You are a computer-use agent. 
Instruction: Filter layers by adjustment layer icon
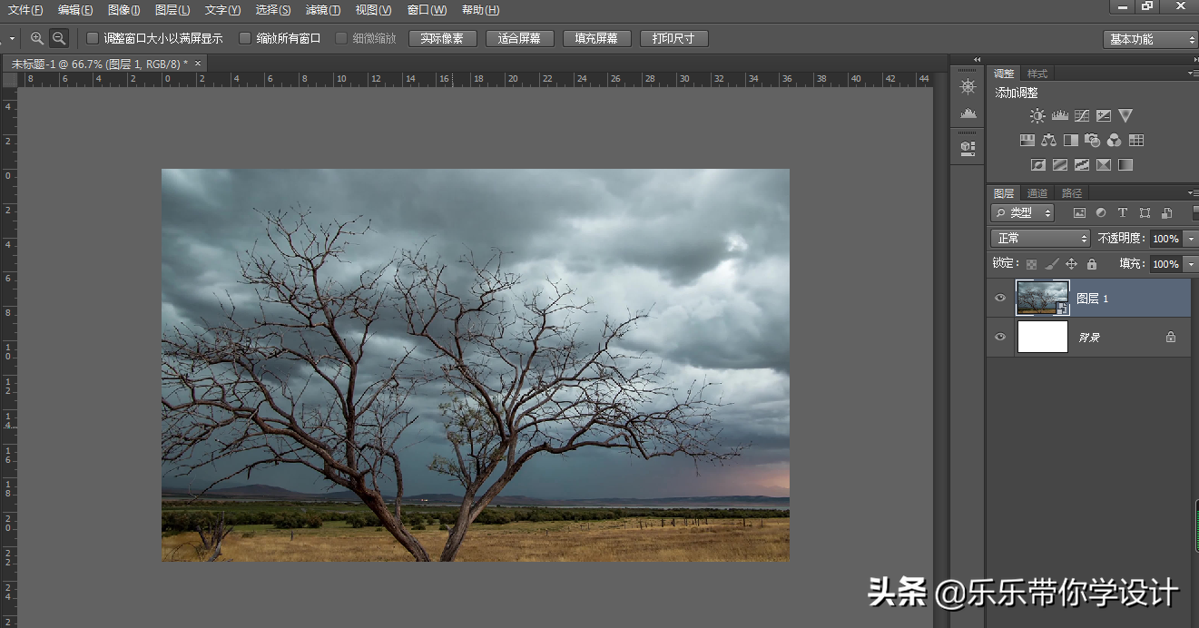(x=1101, y=213)
